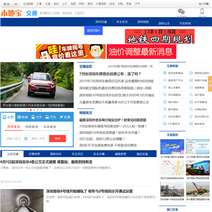Open article 8月1日起深圳龙华4条公交正式调整
212x212 pixels.
tap(47, 162)
